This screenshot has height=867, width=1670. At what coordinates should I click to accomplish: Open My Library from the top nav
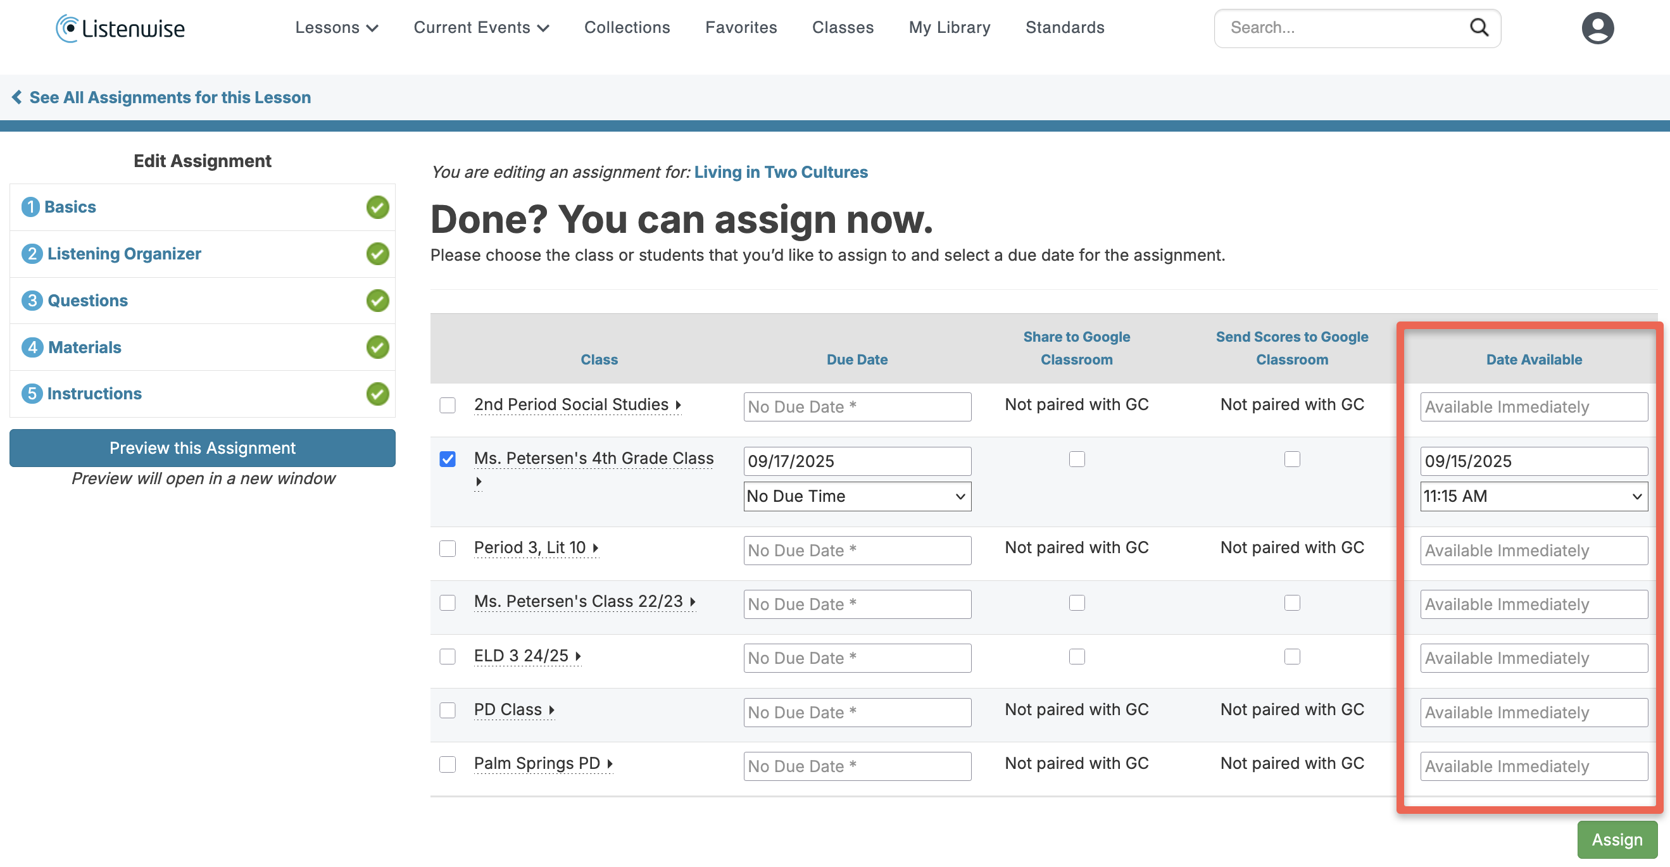pos(949,27)
